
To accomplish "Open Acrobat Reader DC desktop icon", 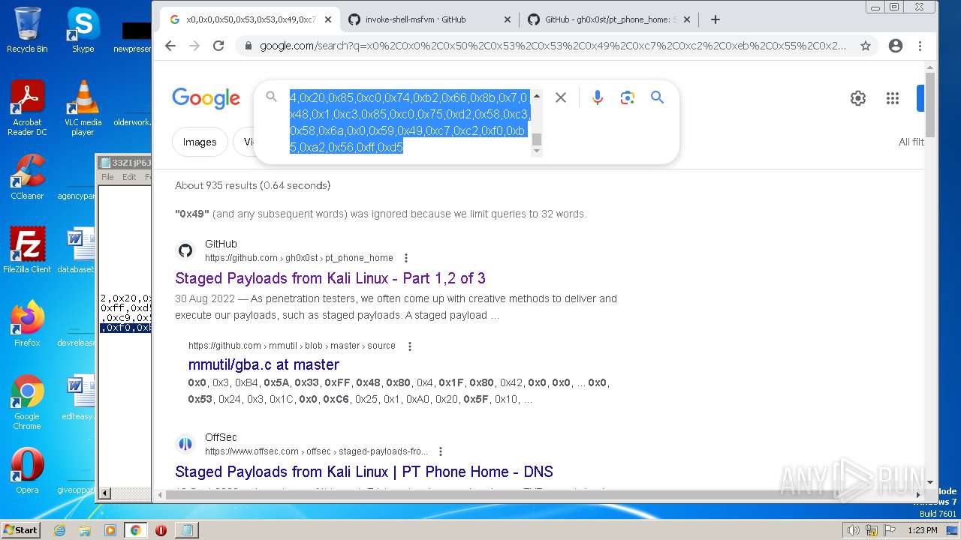I will pyautogui.click(x=27, y=108).
